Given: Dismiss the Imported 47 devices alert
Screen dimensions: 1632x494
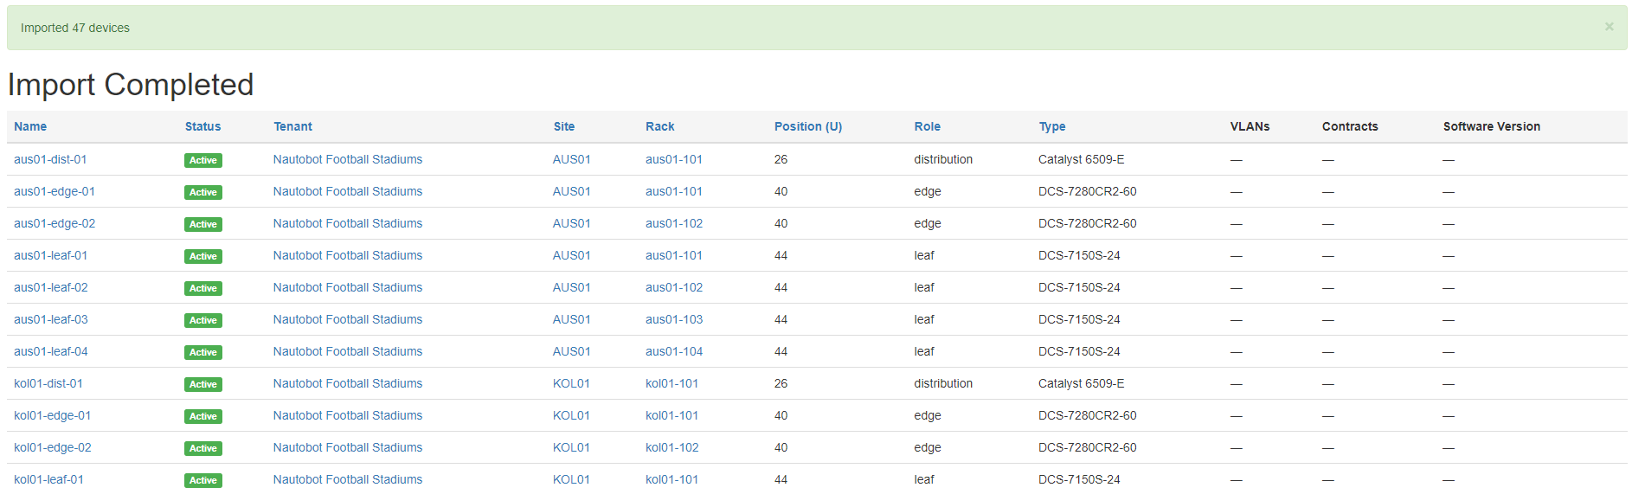Looking at the screenshot, I should point(1609,27).
